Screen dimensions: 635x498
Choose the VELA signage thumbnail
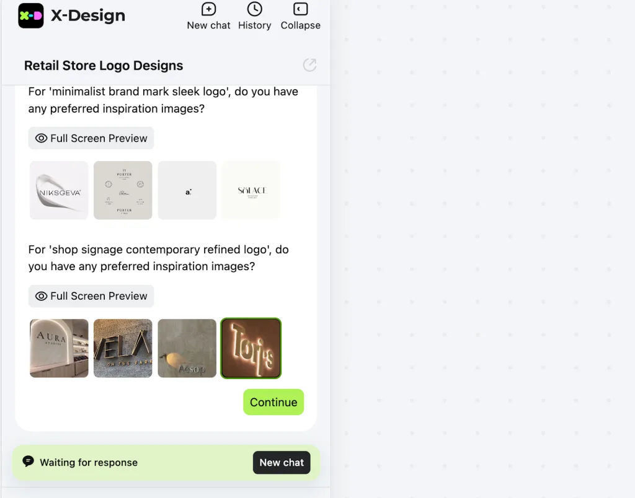[123, 348]
